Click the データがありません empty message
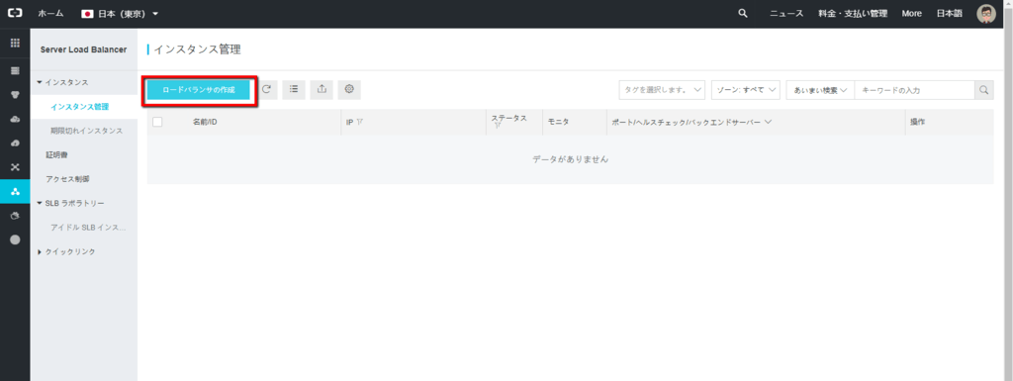 (x=571, y=159)
